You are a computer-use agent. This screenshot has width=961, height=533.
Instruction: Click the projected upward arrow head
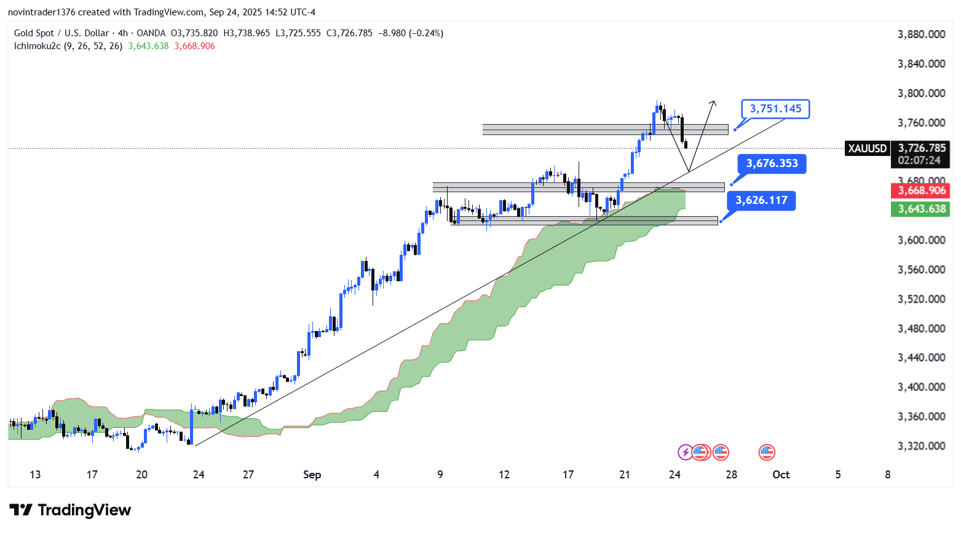713,103
